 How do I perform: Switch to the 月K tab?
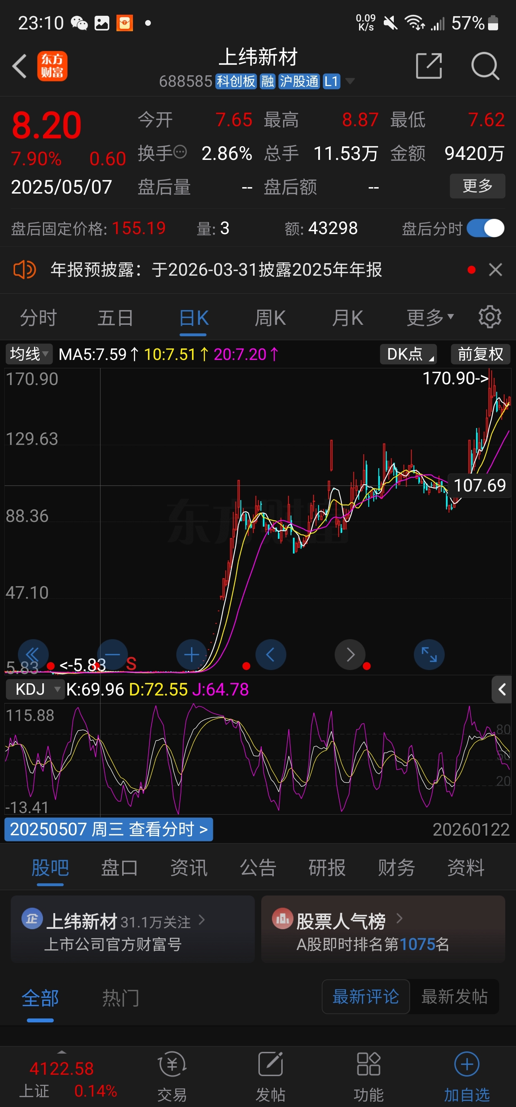pyautogui.click(x=348, y=318)
